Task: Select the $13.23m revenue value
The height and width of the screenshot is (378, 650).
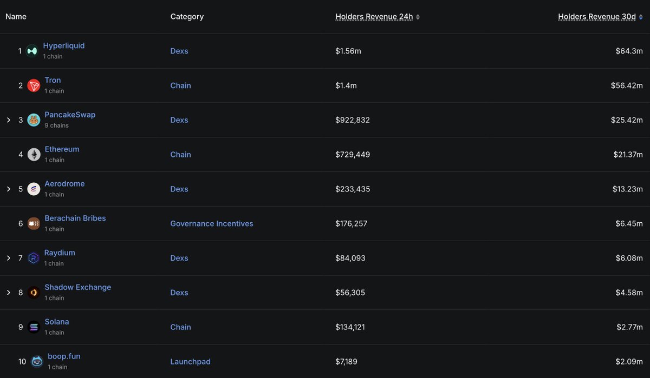Action: point(627,189)
